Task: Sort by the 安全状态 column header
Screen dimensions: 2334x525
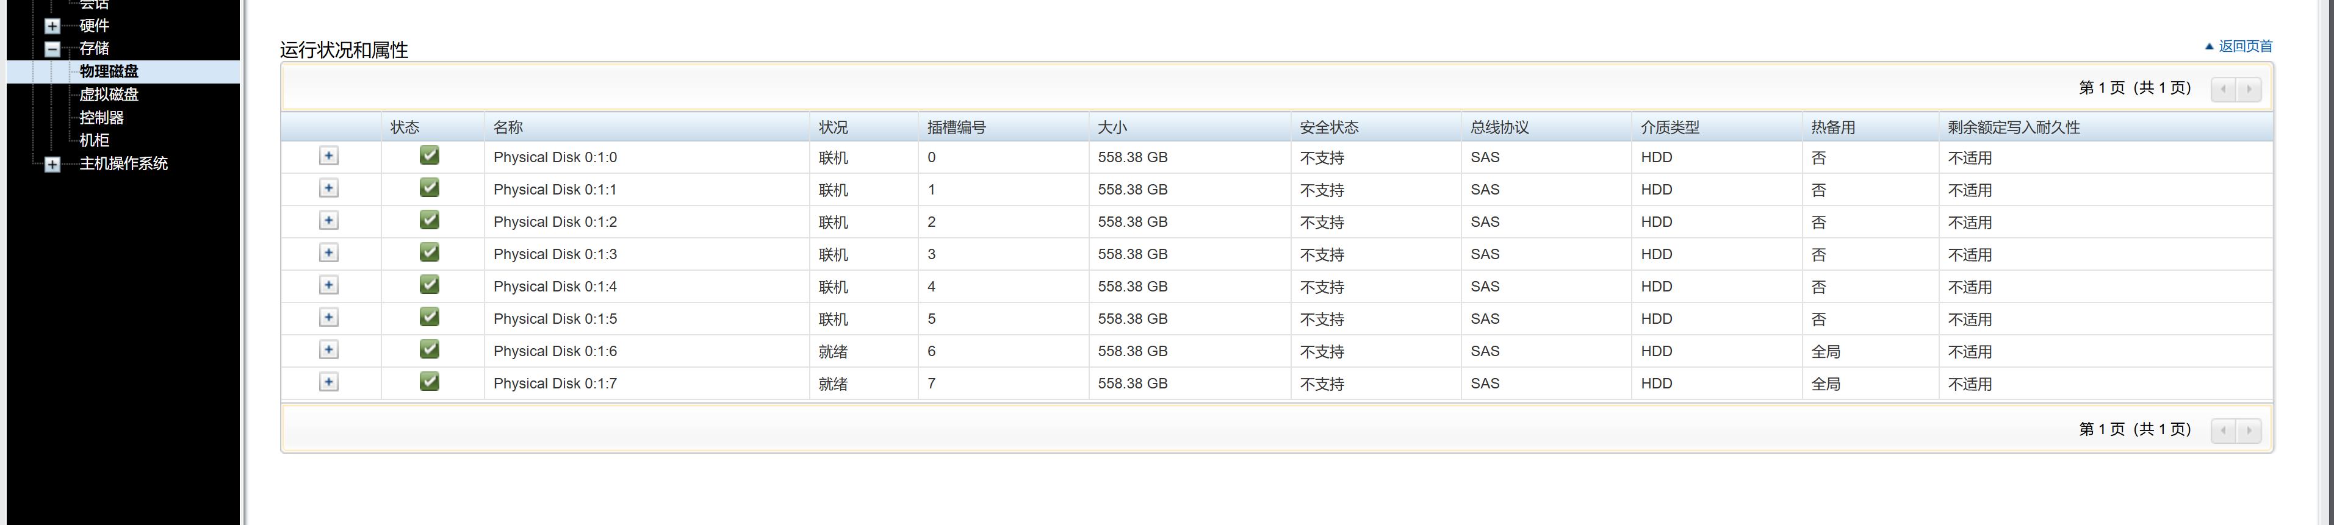Action: click(x=1329, y=127)
